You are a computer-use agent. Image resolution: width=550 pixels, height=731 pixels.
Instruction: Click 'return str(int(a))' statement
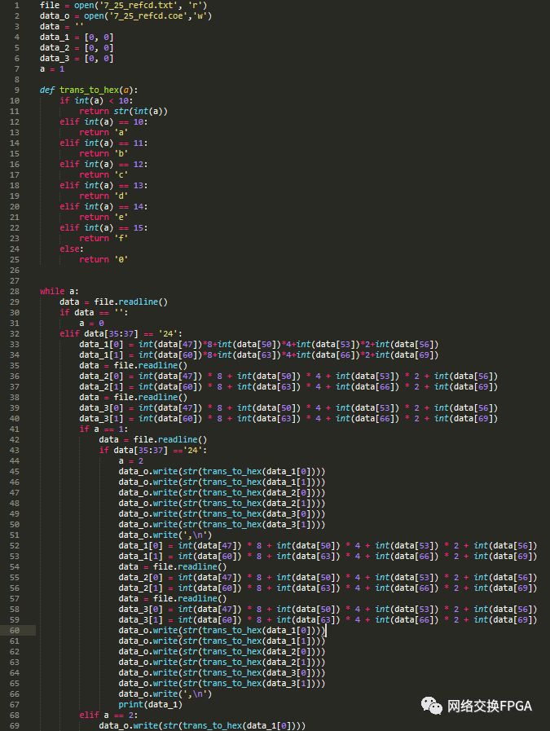124,112
